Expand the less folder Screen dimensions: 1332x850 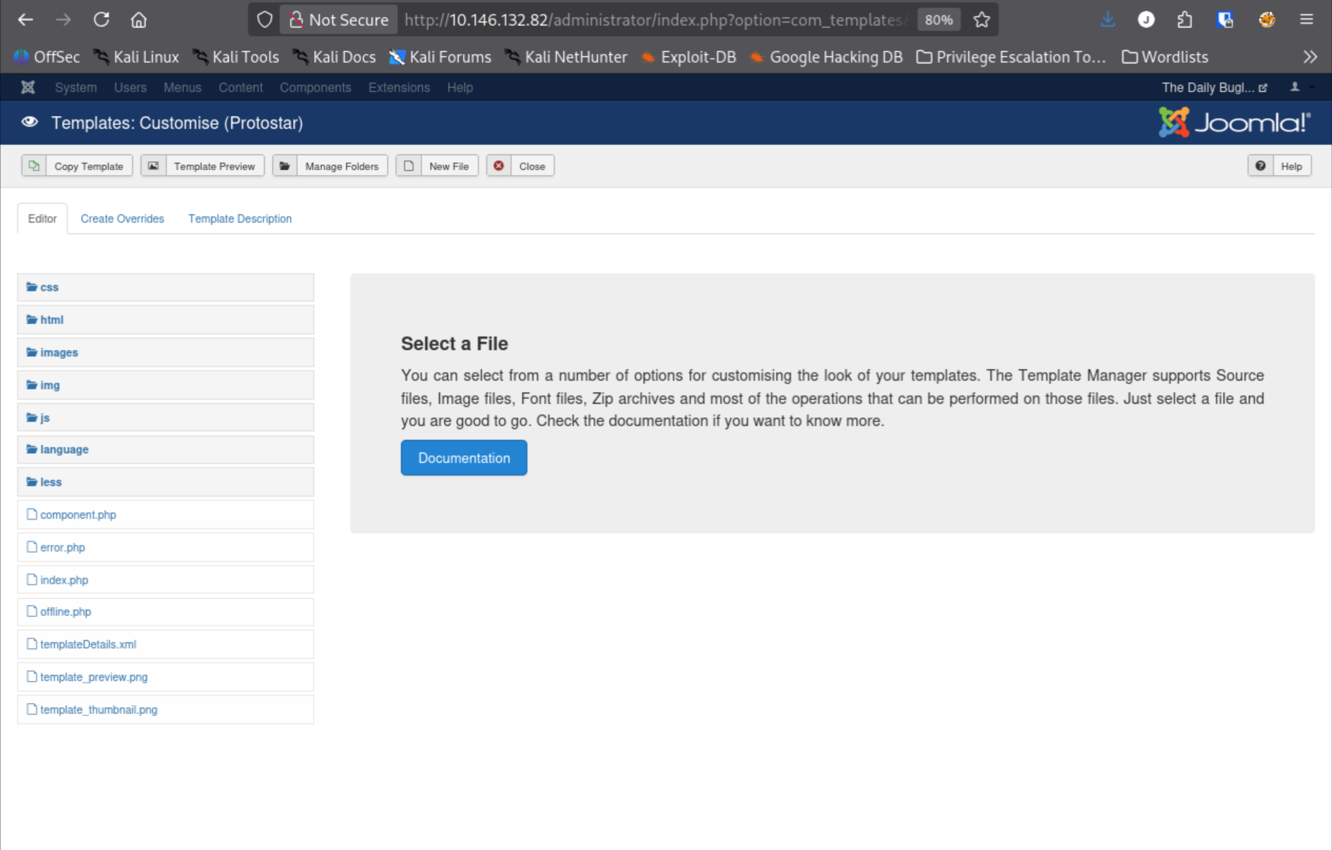[x=165, y=482]
